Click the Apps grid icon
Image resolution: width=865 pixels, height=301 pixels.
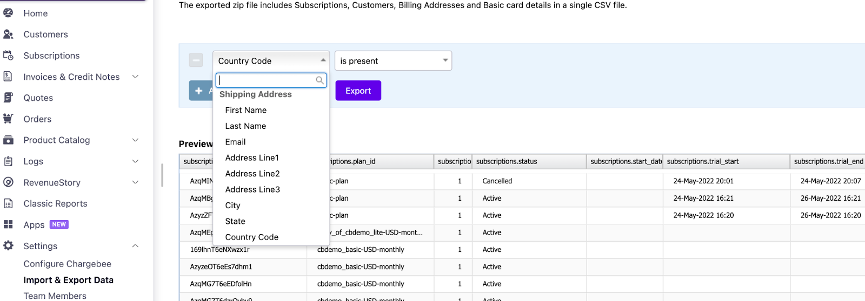(x=8, y=224)
